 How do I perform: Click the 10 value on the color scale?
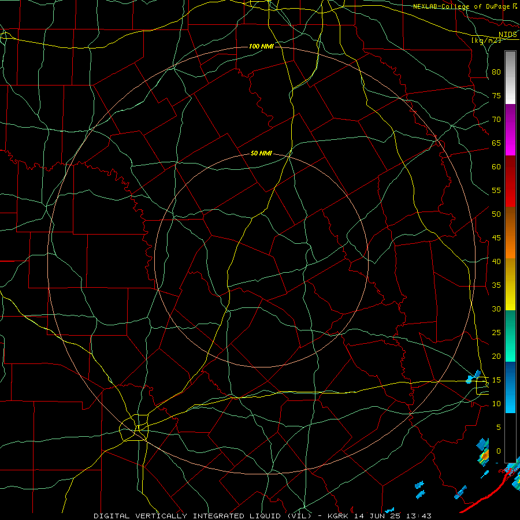[x=496, y=404]
